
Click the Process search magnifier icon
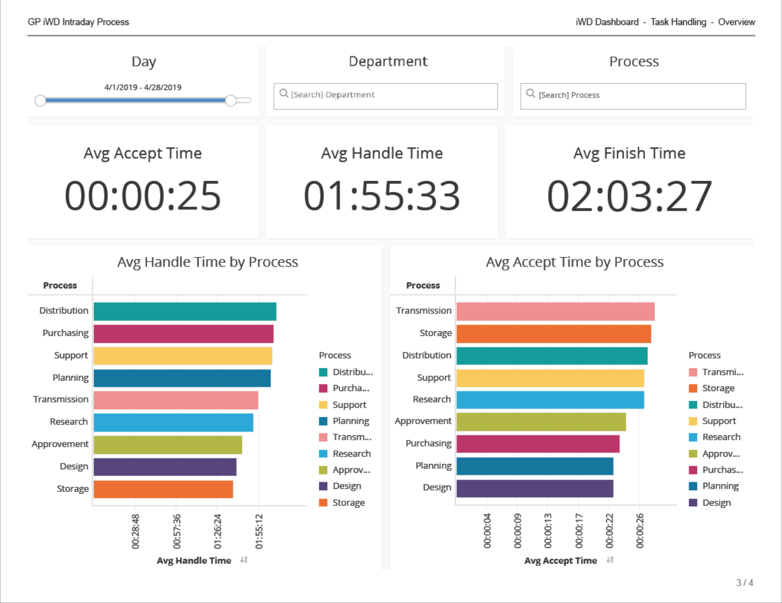[530, 94]
